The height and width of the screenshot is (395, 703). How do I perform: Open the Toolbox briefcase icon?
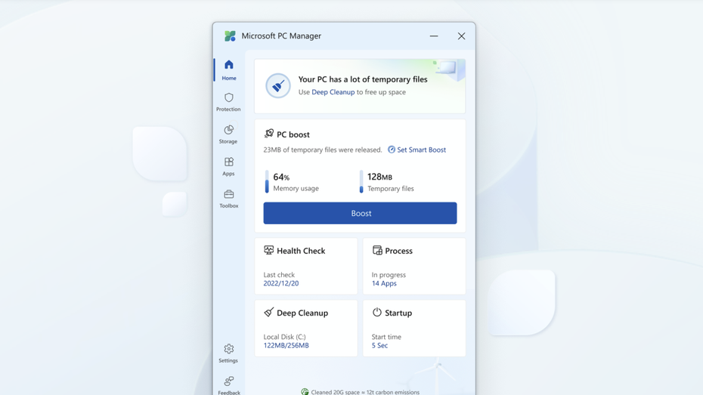[x=228, y=195]
